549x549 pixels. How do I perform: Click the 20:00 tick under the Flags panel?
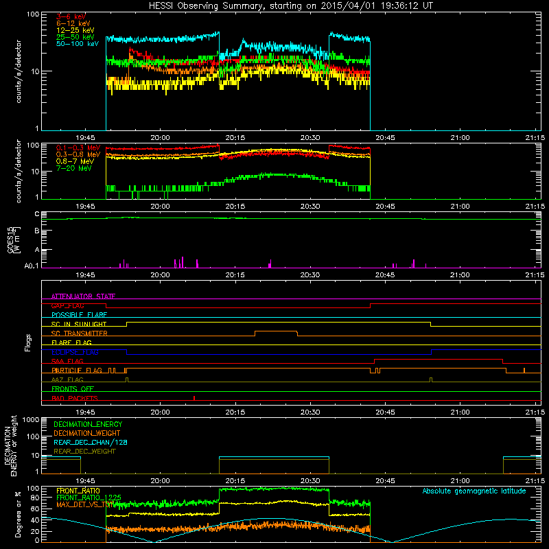tap(160, 412)
